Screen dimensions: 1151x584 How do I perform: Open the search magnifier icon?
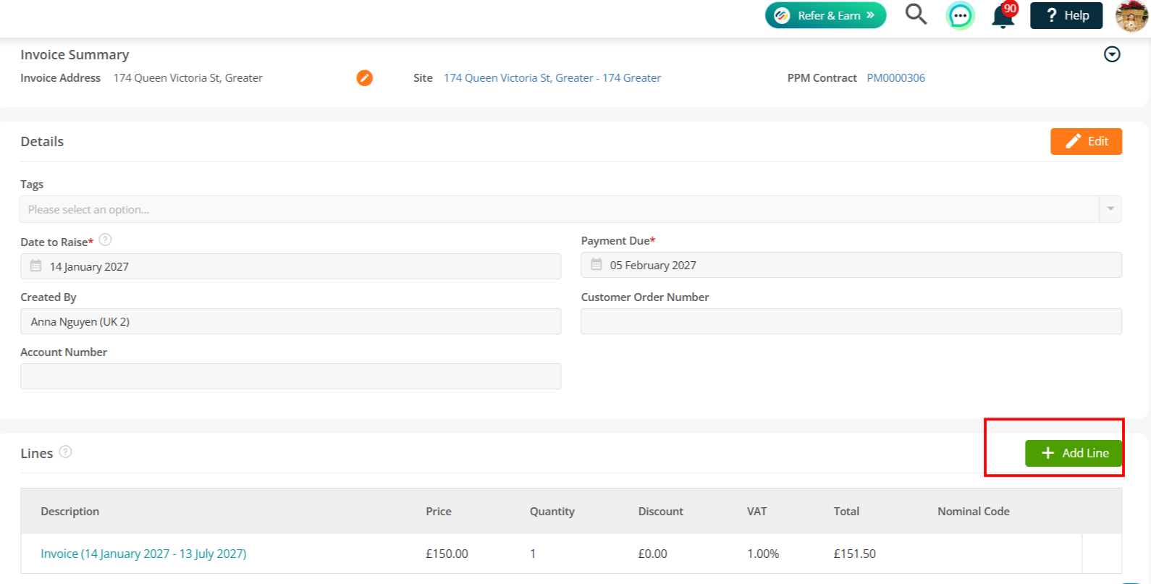point(916,14)
